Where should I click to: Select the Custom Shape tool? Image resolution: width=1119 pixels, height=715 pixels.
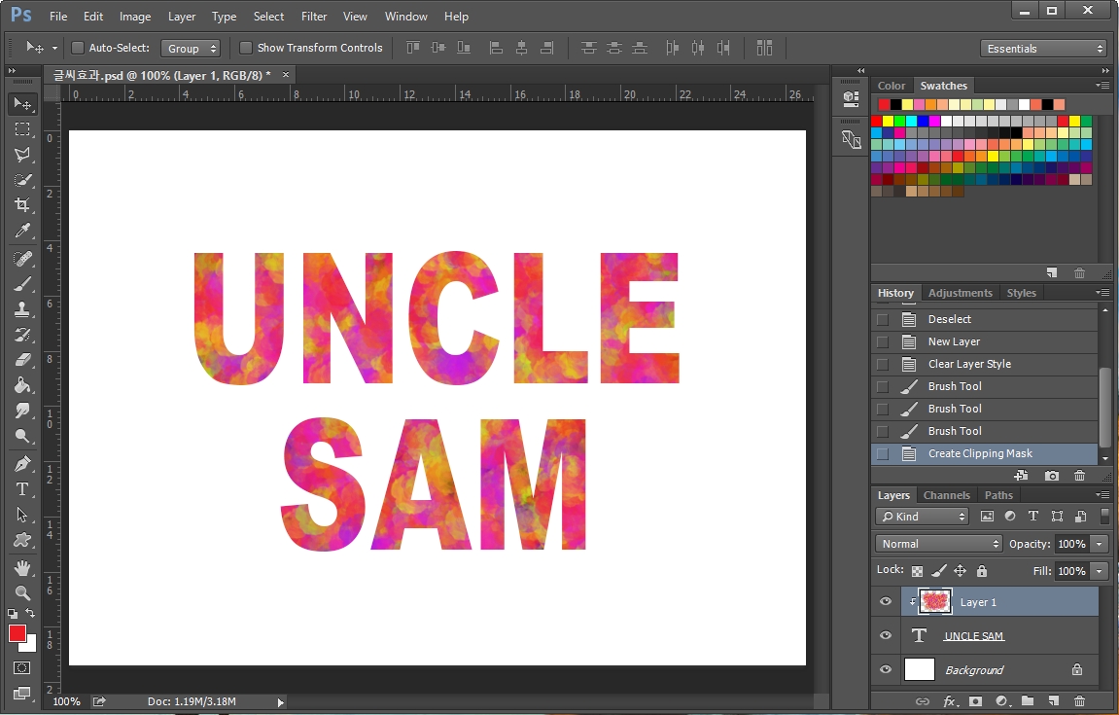pyautogui.click(x=22, y=540)
